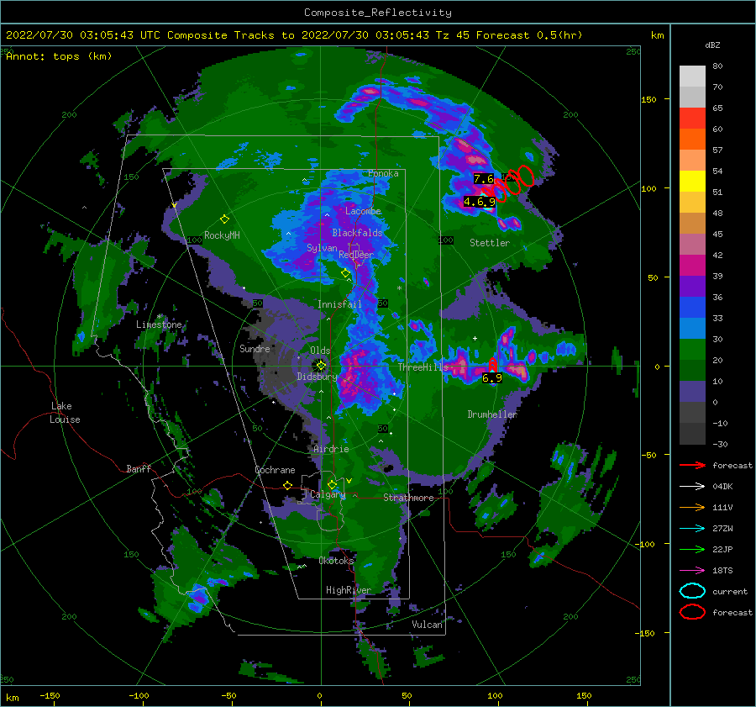The image size is (756, 707).
Task: Click the Innisfail city label
Action: click(339, 304)
